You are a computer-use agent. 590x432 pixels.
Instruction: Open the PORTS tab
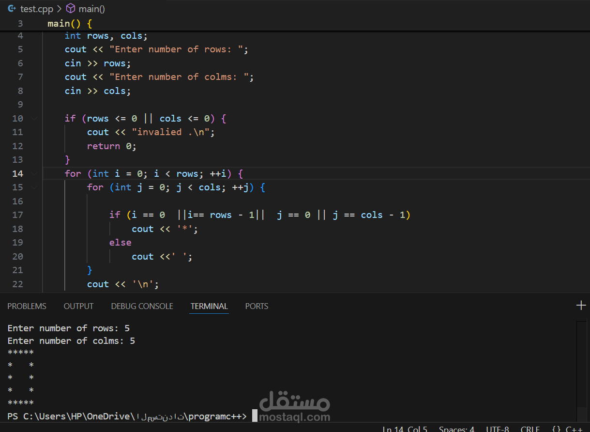coord(257,306)
